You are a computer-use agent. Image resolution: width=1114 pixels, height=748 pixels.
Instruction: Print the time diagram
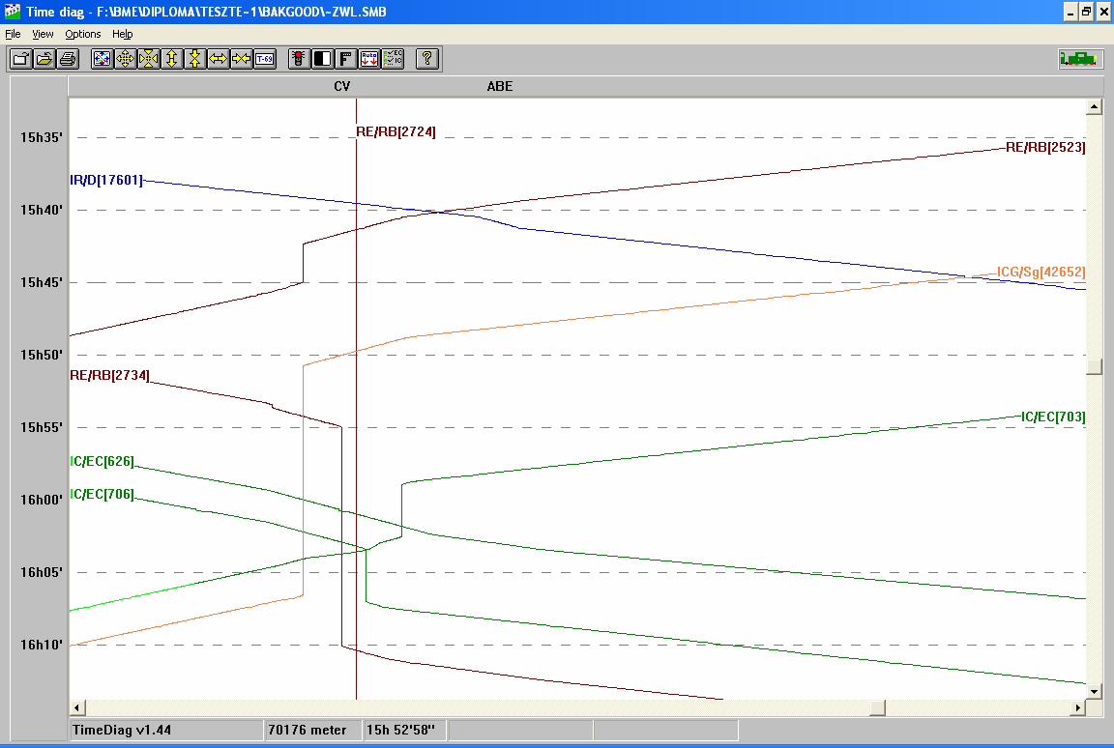tap(68, 59)
